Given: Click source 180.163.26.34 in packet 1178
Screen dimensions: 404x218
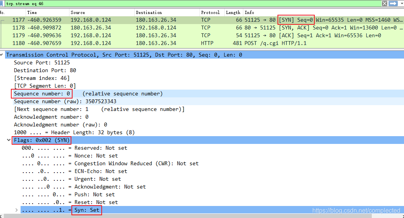Looking at the screenshot, I should tap(91, 28).
